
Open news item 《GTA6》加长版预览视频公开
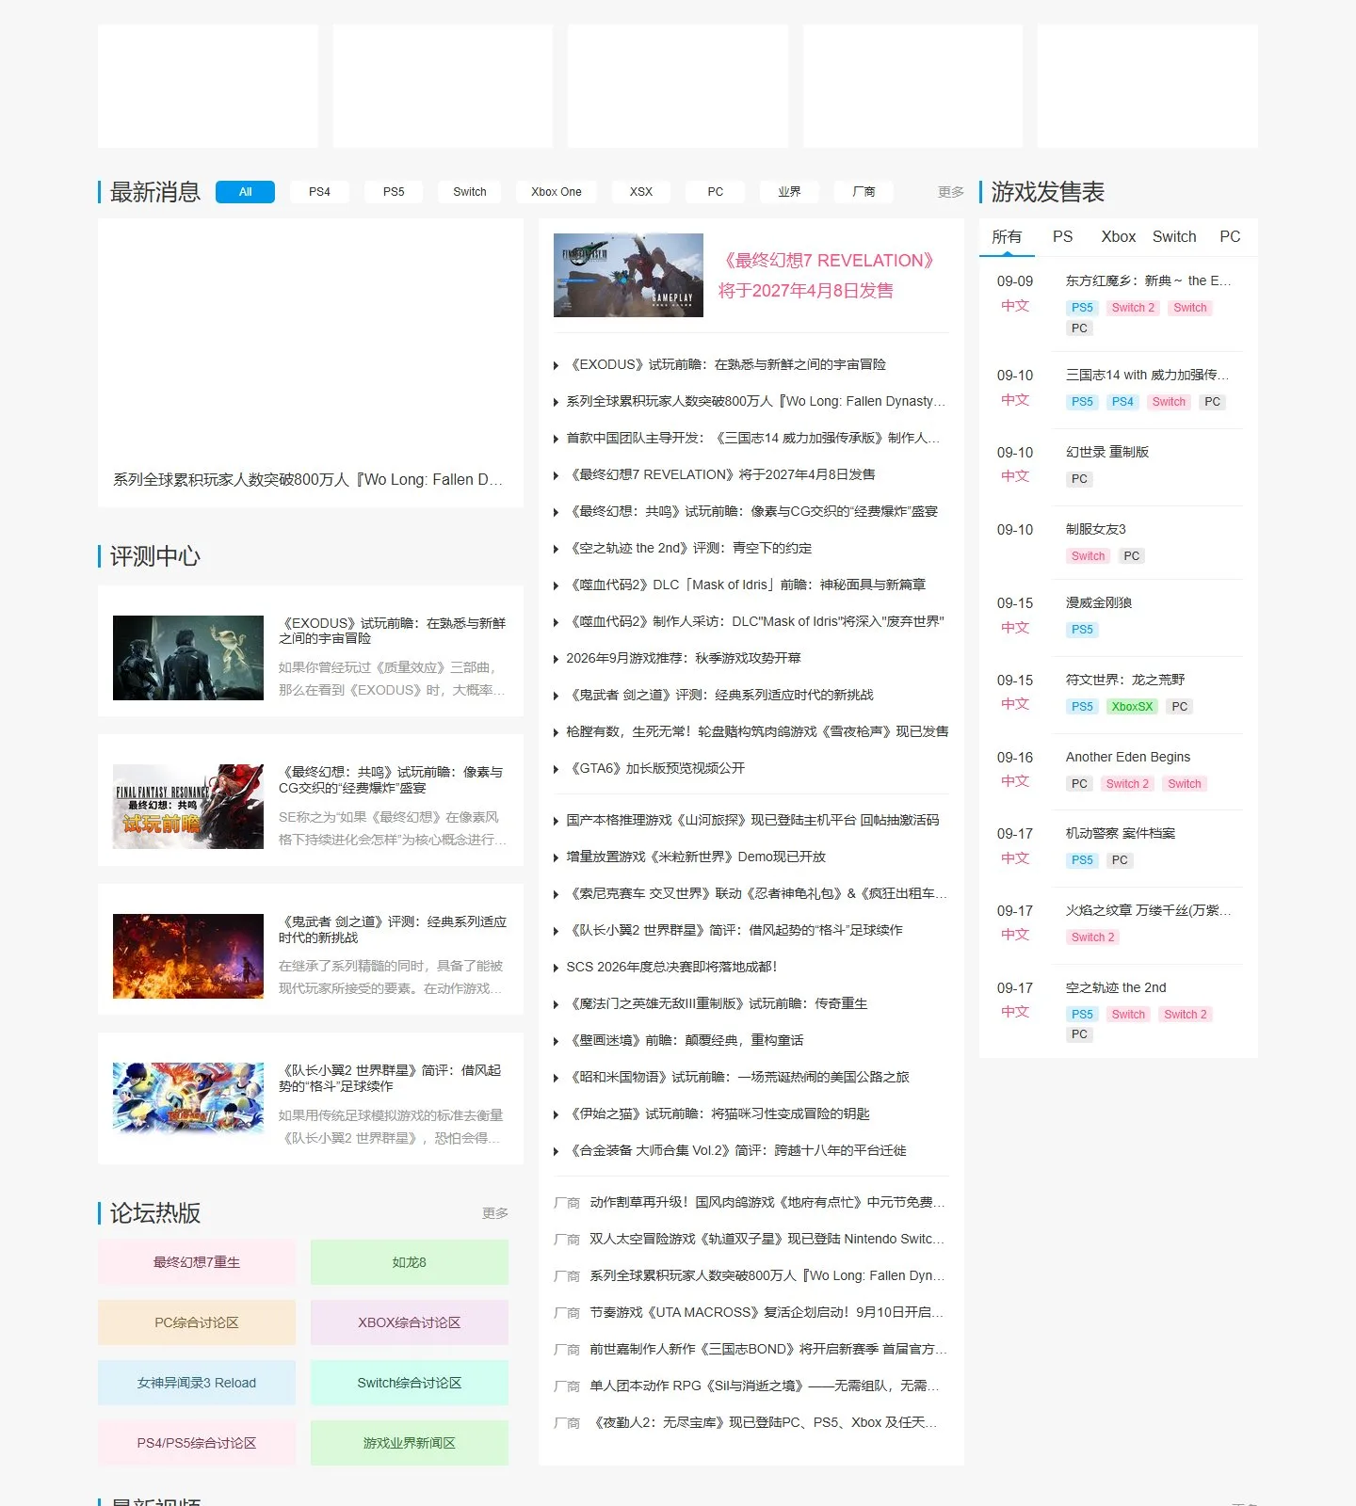point(656,768)
